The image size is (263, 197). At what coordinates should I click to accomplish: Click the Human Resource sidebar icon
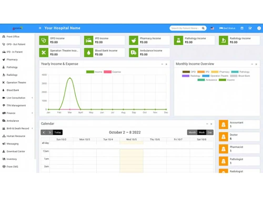tap(4, 136)
